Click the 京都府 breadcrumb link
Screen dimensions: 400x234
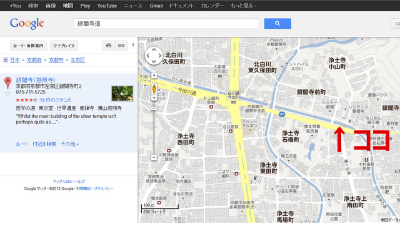click(34, 60)
